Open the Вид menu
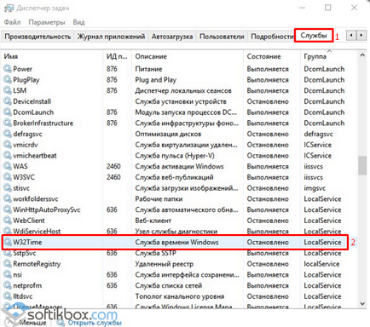 [78, 22]
